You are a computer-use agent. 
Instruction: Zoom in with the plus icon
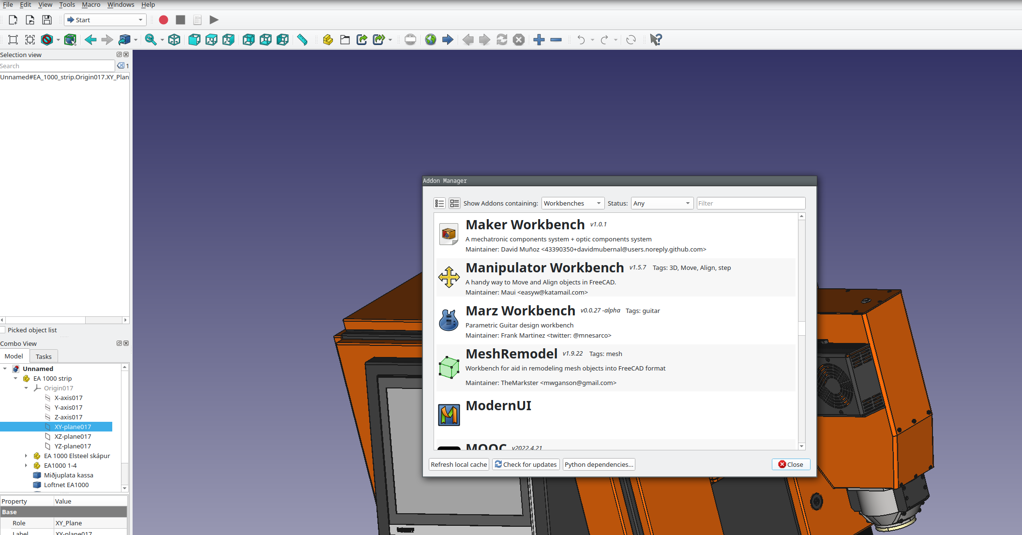(x=539, y=40)
